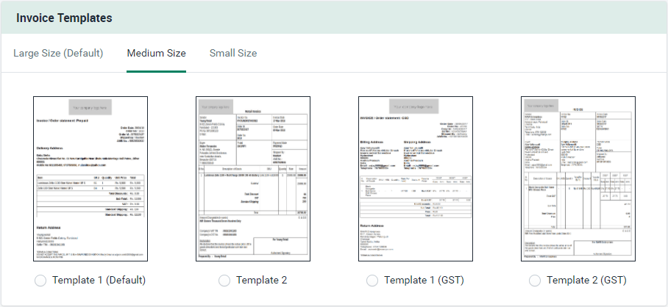
Task: Click the "Template 2 (GST)" text label
Action: 586,280
